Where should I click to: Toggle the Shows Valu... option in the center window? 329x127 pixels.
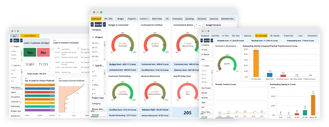pos(98,109)
